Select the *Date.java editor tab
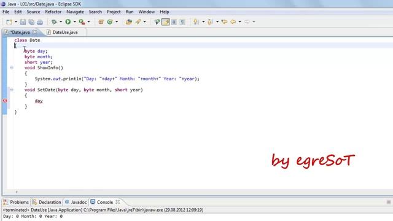 [20, 33]
